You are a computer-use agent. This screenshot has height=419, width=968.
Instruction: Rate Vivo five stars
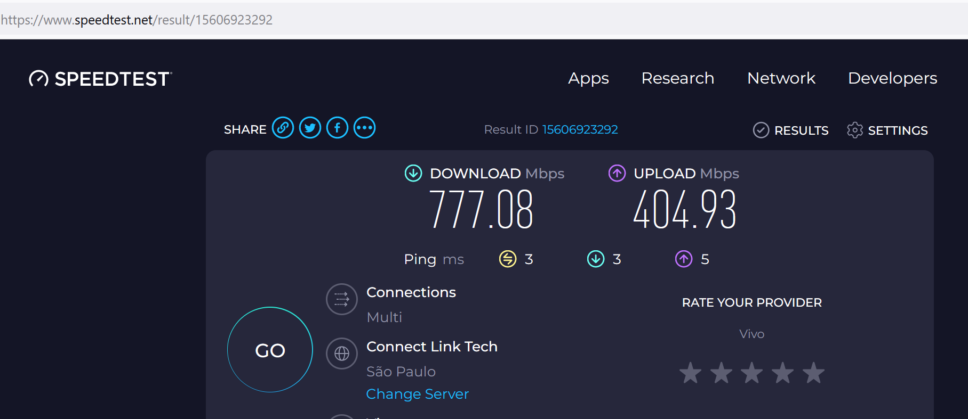814,373
